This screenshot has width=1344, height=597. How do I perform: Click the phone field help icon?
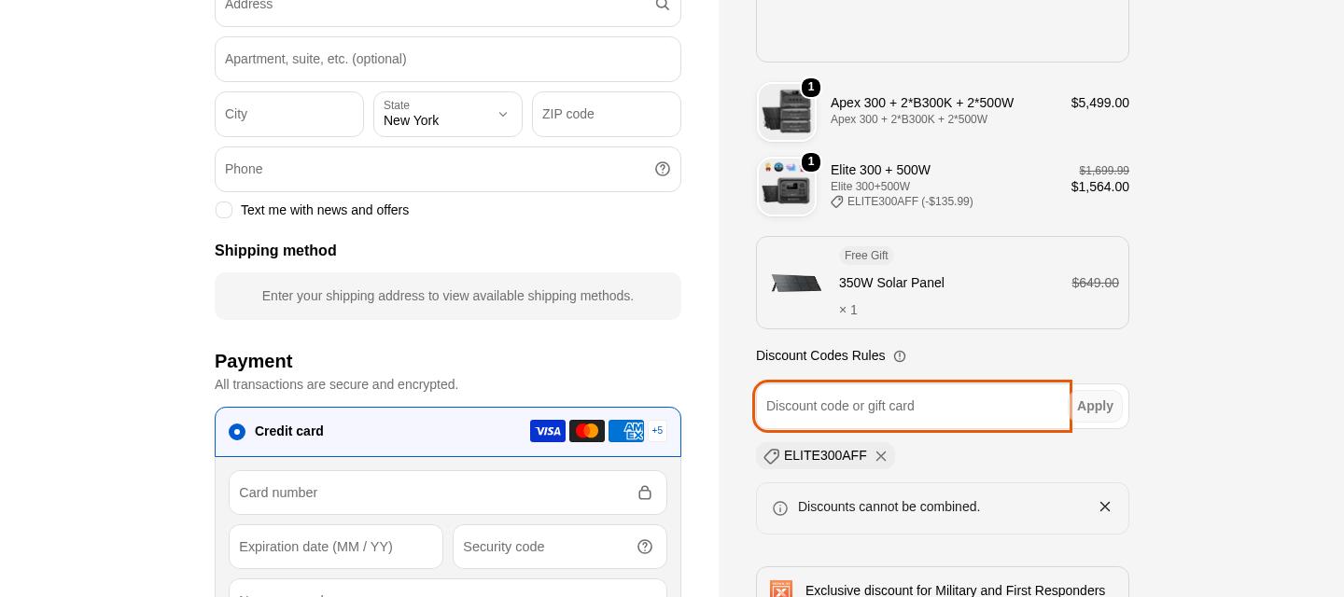point(663,169)
